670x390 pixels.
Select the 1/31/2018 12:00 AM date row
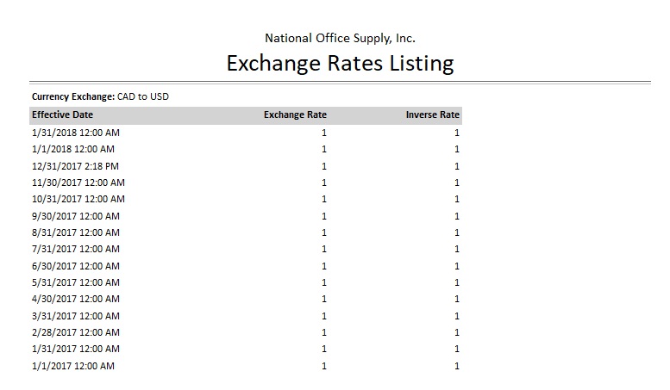click(x=75, y=133)
